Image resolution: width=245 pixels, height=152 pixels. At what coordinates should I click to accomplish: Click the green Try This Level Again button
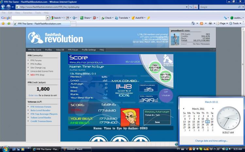pos(165,77)
